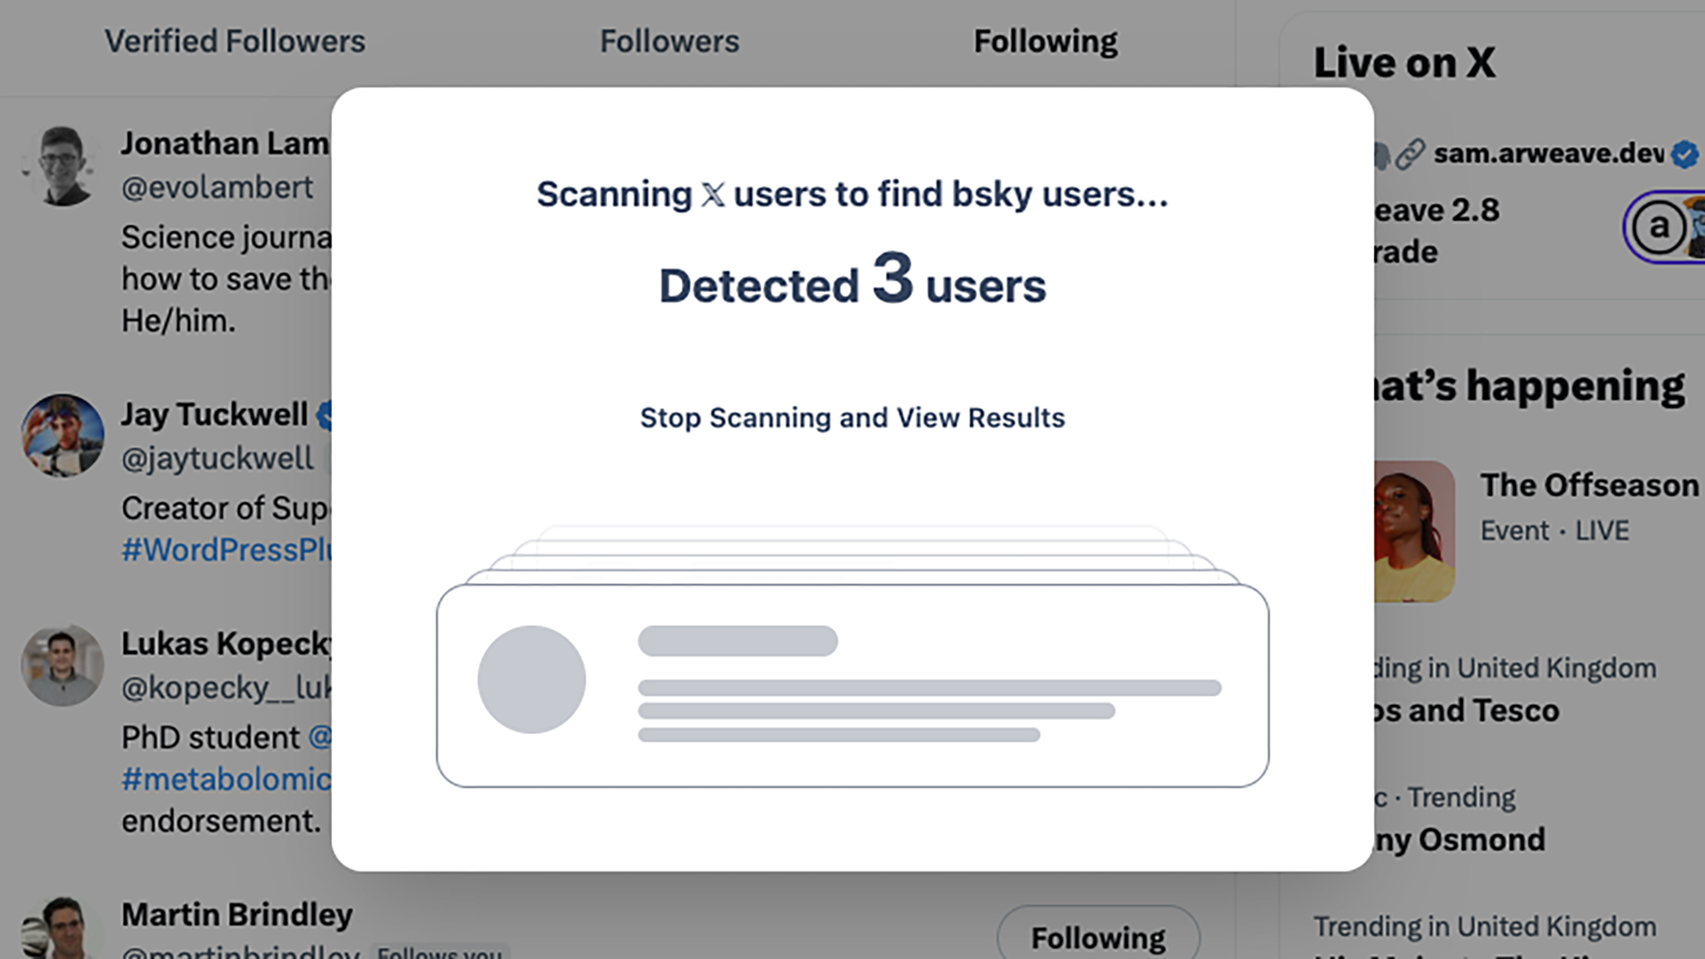The image size is (1705, 959).
Task: Click the link icon beside sam.arweave.dev
Action: point(1410,154)
